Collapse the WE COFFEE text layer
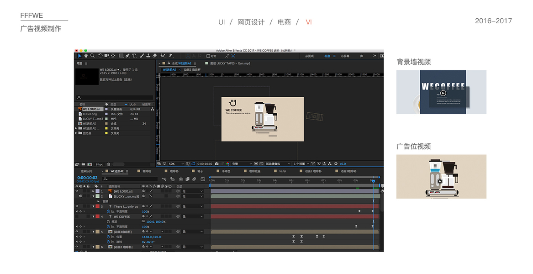Screen dimensions: 533x274 [94, 216]
